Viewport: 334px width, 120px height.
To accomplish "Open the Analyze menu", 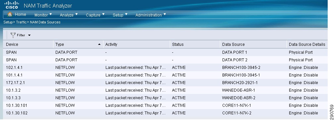I will point(69,15).
